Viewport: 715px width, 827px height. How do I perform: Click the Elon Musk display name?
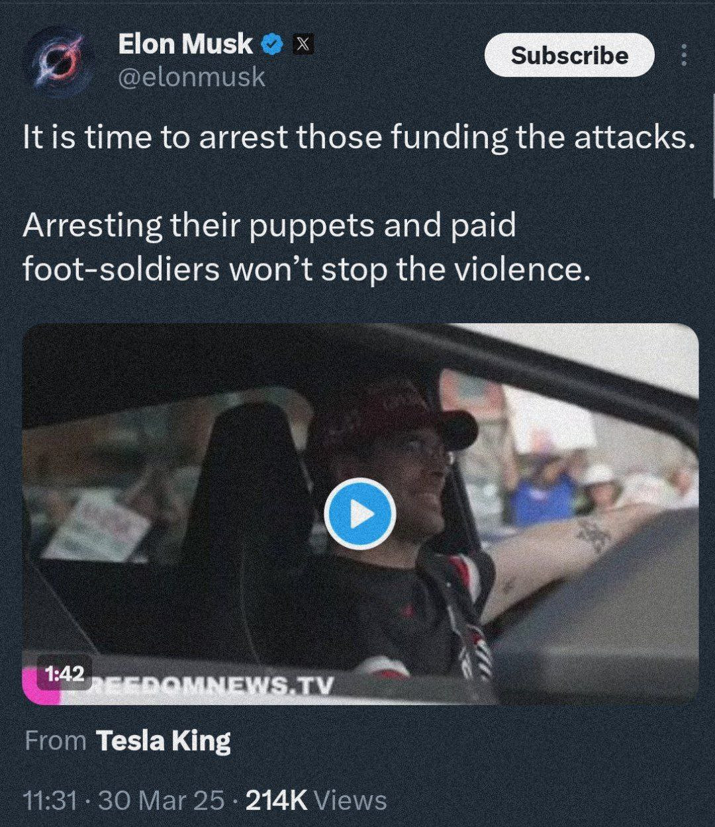tap(185, 44)
